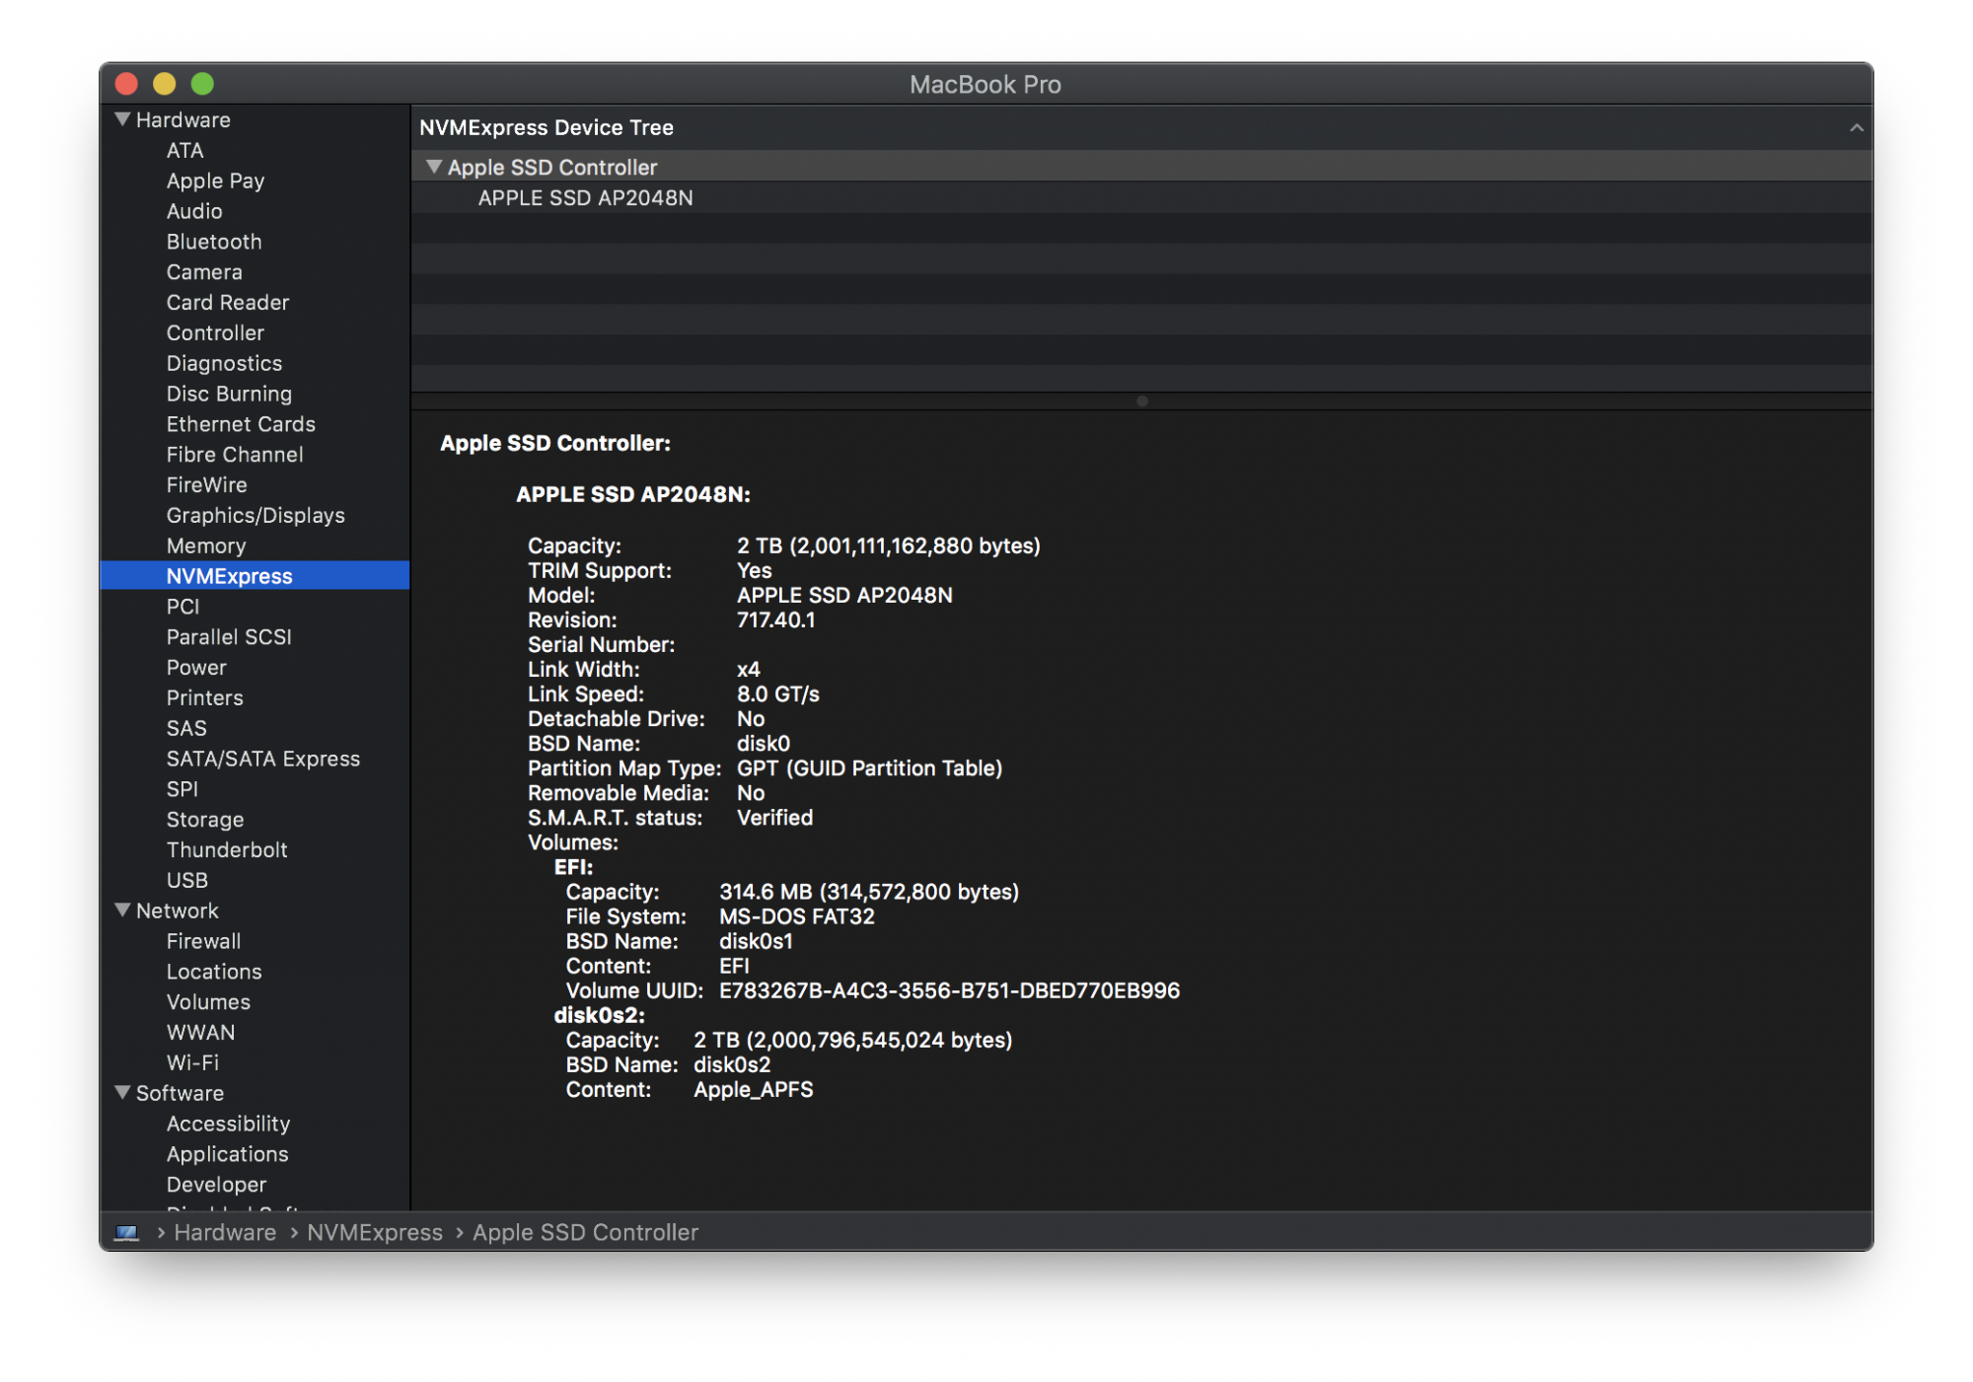Click the green zoom window button
This screenshot has height=1382, width=1973.
tap(202, 84)
